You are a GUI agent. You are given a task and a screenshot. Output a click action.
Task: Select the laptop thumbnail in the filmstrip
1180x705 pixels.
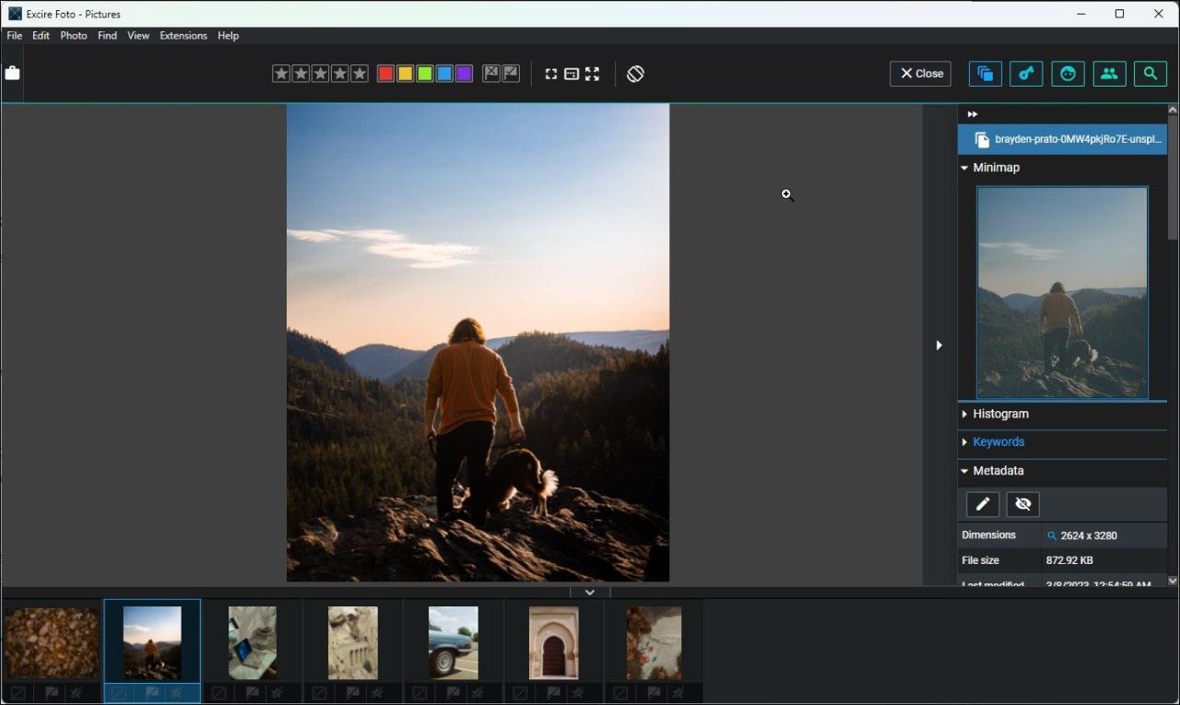[x=253, y=642]
